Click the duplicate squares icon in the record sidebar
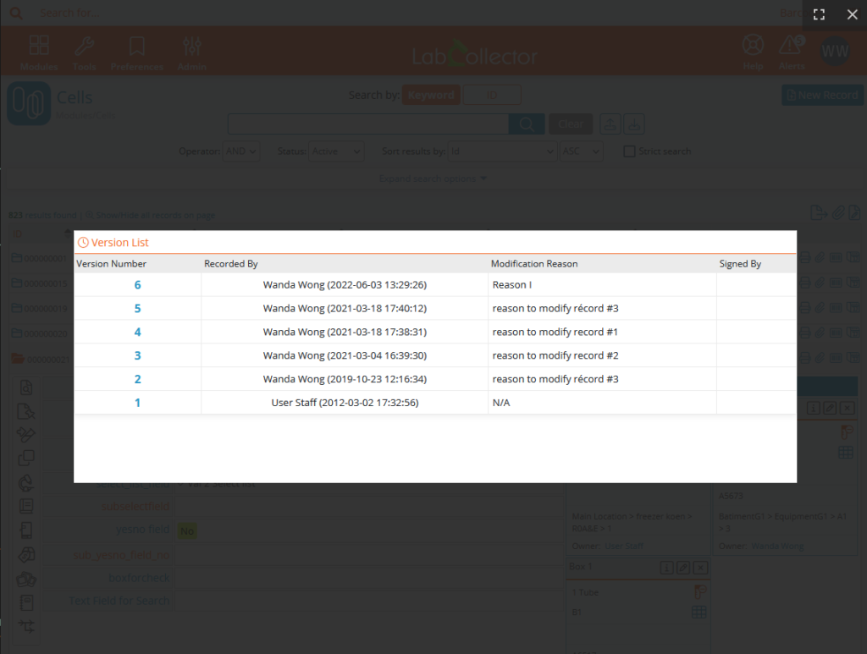Image resolution: width=867 pixels, height=654 pixels. [x=26, y=458]
